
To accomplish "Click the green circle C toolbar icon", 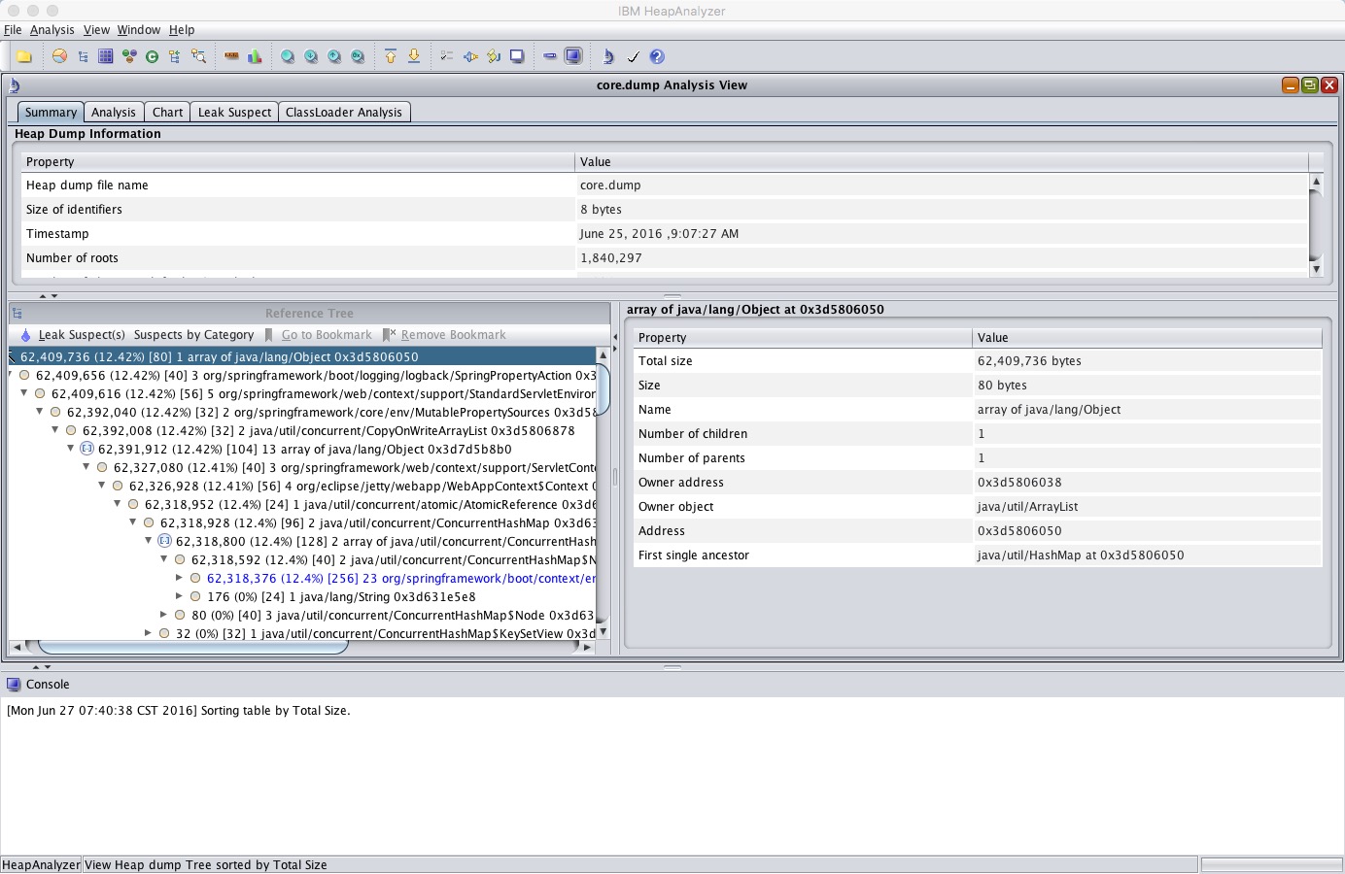I will click(x=152, y=56).
